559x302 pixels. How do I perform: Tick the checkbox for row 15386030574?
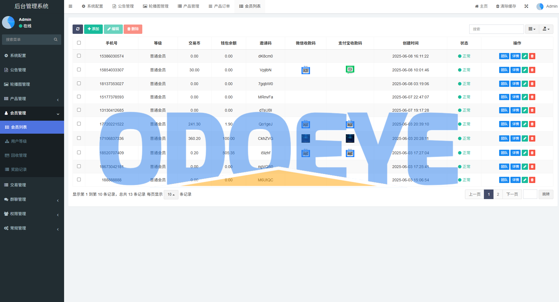pos(79,56)
